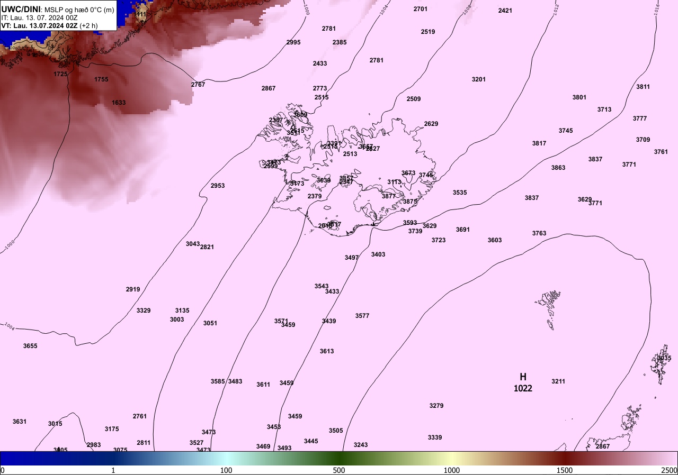Click the colorbar tick label 1500

pos(565,470)
